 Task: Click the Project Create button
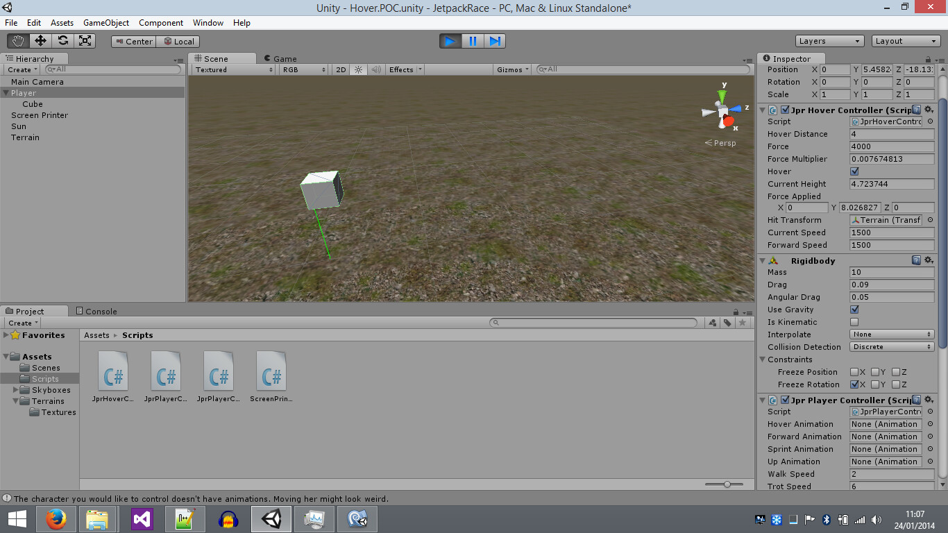pos(23,323)
